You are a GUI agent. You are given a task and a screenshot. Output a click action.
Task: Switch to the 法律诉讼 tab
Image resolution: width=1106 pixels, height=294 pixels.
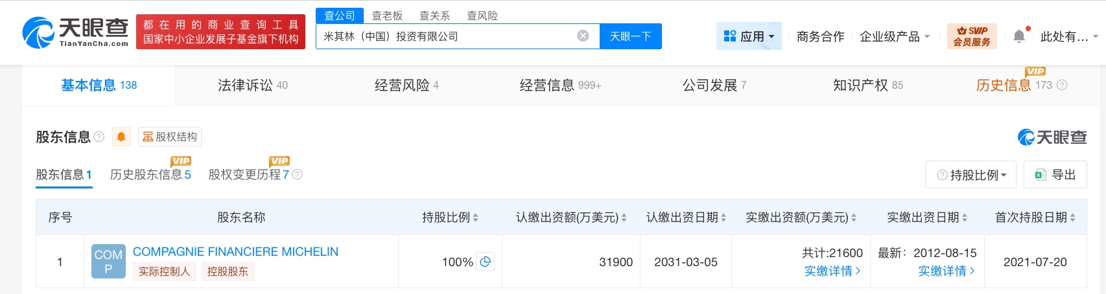(x=252, y=85)
